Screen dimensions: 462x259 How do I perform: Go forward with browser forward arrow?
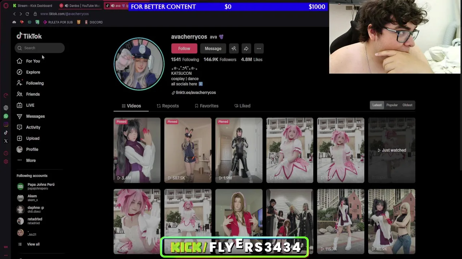pyautogui.click(x=21, y=14)
